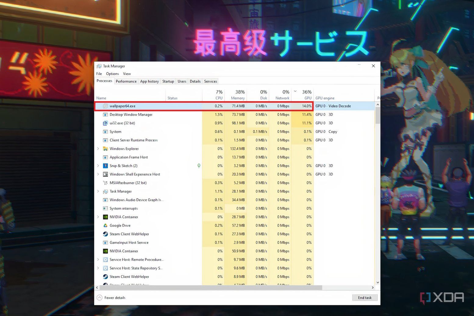Image resolution: width=474 pixels, height=316 pixels.
Task: Open the Startup tab
Action: (168, 81)
